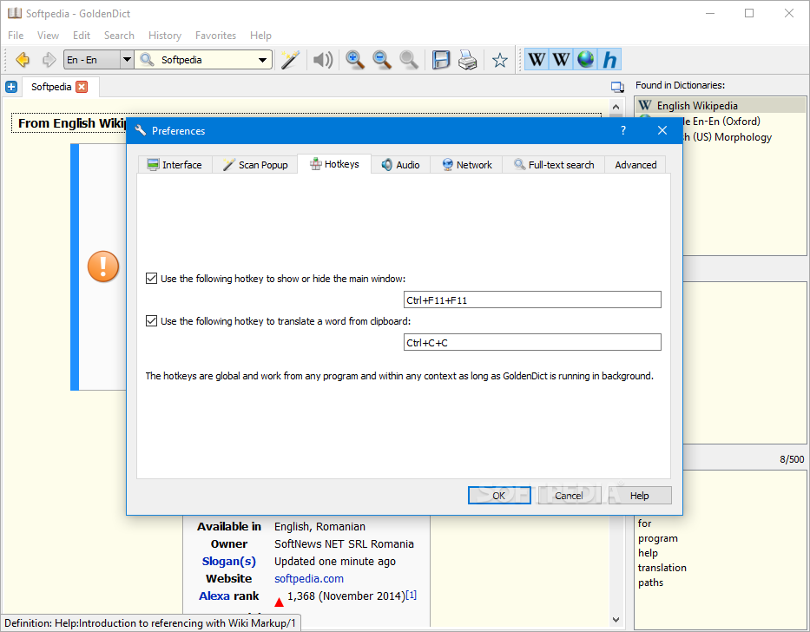Select 'paths' in the history list
810x632 pixels.
coord(650,583)
